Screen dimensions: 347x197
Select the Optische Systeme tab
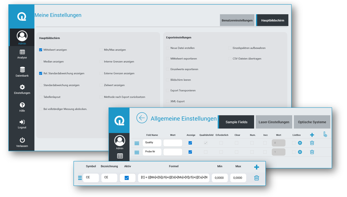312,122
